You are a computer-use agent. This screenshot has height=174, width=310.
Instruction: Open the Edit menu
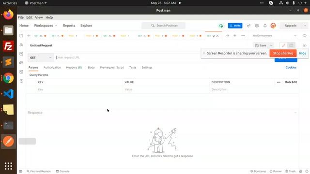tap(29, 17)
